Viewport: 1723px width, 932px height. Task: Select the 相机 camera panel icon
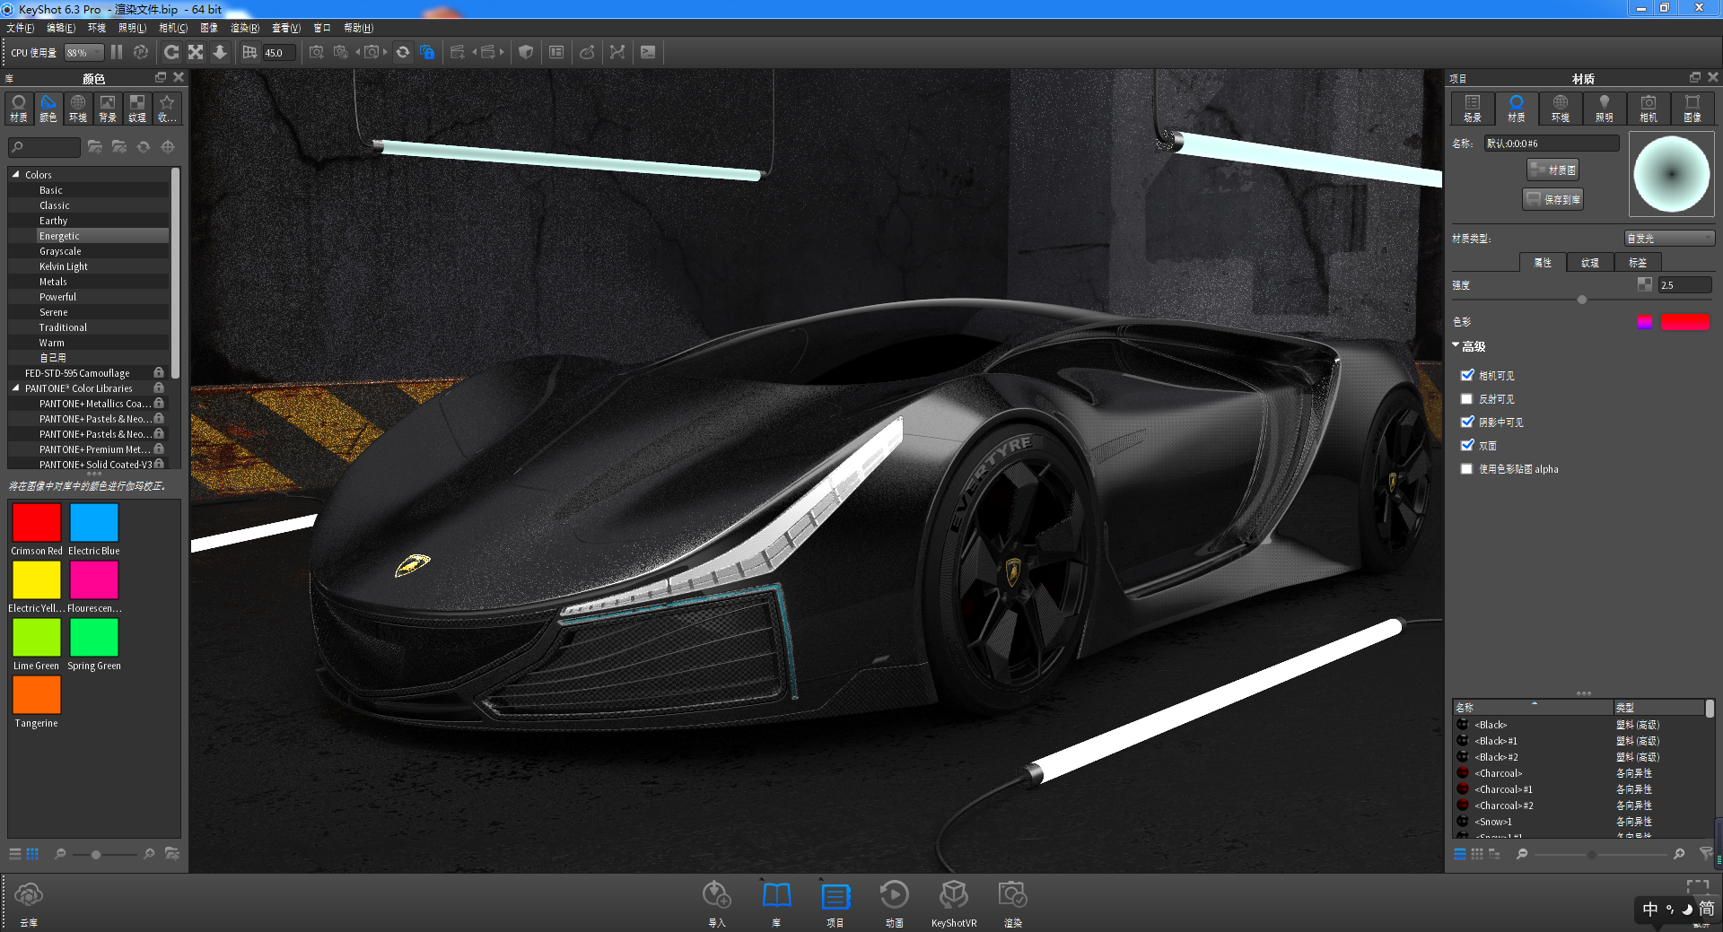(x=1649, y=109)
